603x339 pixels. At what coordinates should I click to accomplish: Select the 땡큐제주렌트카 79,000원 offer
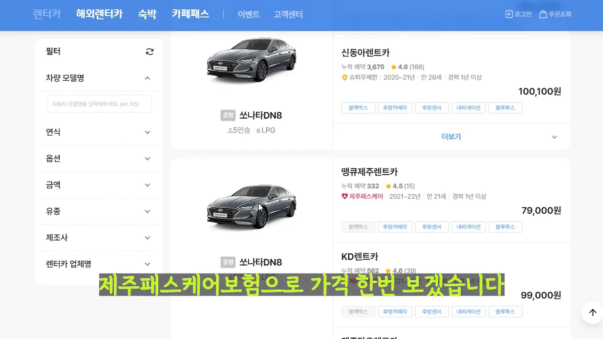click(x=451, y=200)
